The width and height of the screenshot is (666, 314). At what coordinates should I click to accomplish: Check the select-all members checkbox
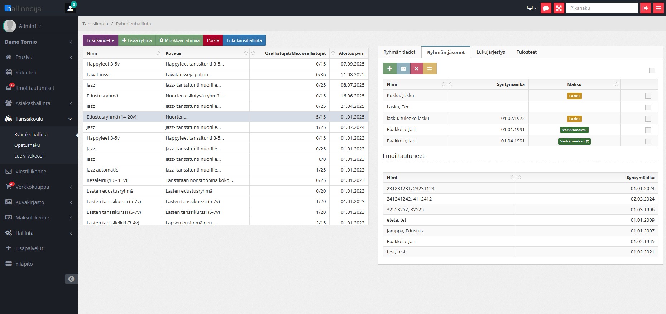coord(652,71)
